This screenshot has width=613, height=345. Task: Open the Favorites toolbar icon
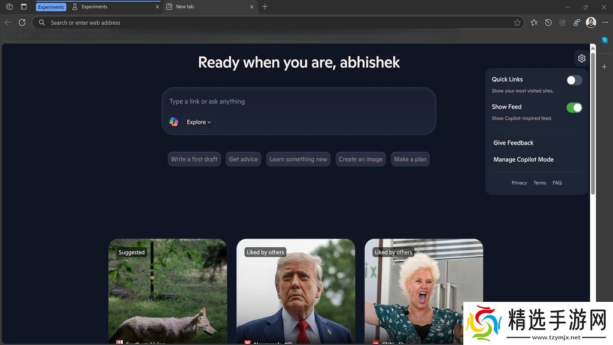(534, 22)
